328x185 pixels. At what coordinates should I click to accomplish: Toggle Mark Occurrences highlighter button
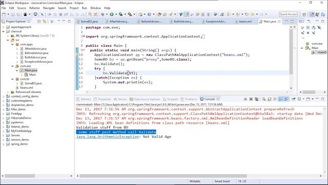187,14
